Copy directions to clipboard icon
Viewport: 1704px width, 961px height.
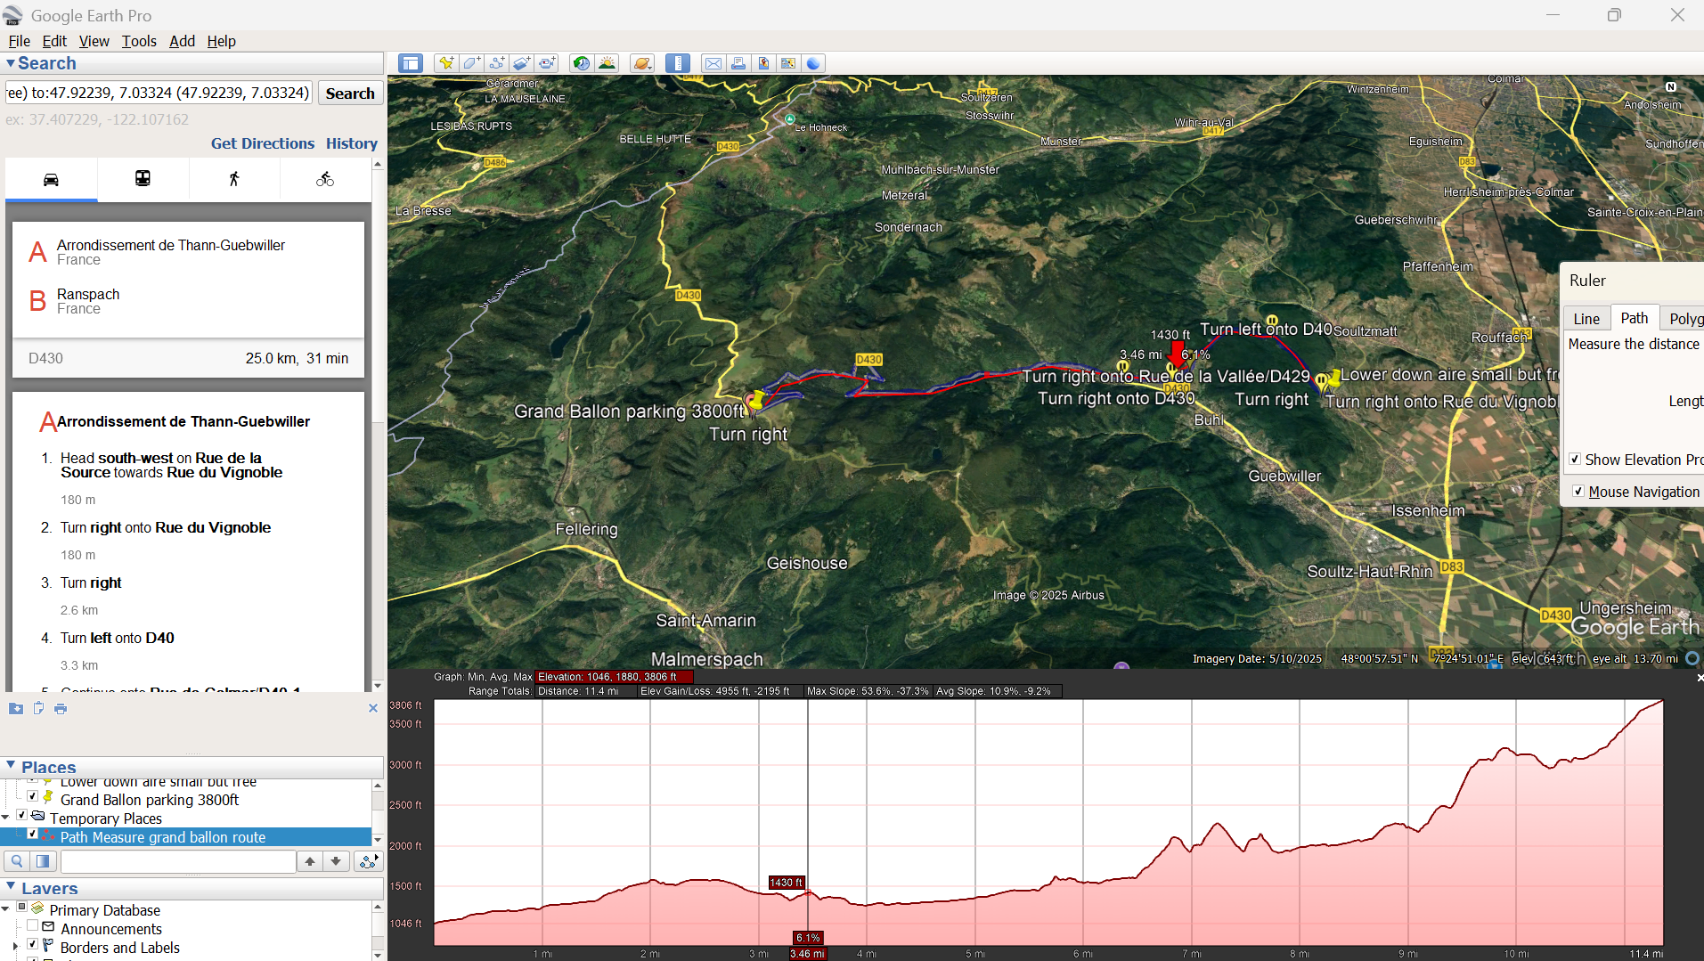point(38,708)
